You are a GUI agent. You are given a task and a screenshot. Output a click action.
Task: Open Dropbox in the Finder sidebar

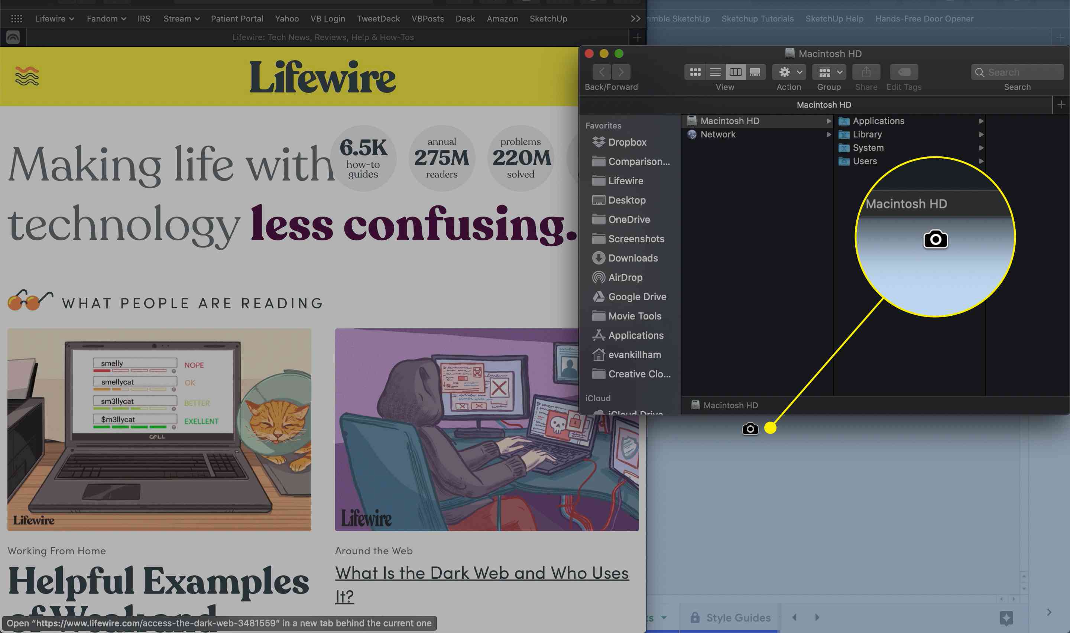coord(627,142)
